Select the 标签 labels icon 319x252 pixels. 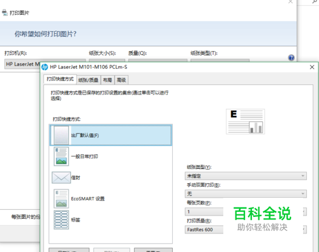61,220
